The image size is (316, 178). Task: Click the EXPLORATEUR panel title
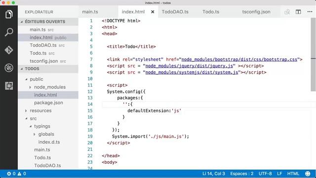39,12
